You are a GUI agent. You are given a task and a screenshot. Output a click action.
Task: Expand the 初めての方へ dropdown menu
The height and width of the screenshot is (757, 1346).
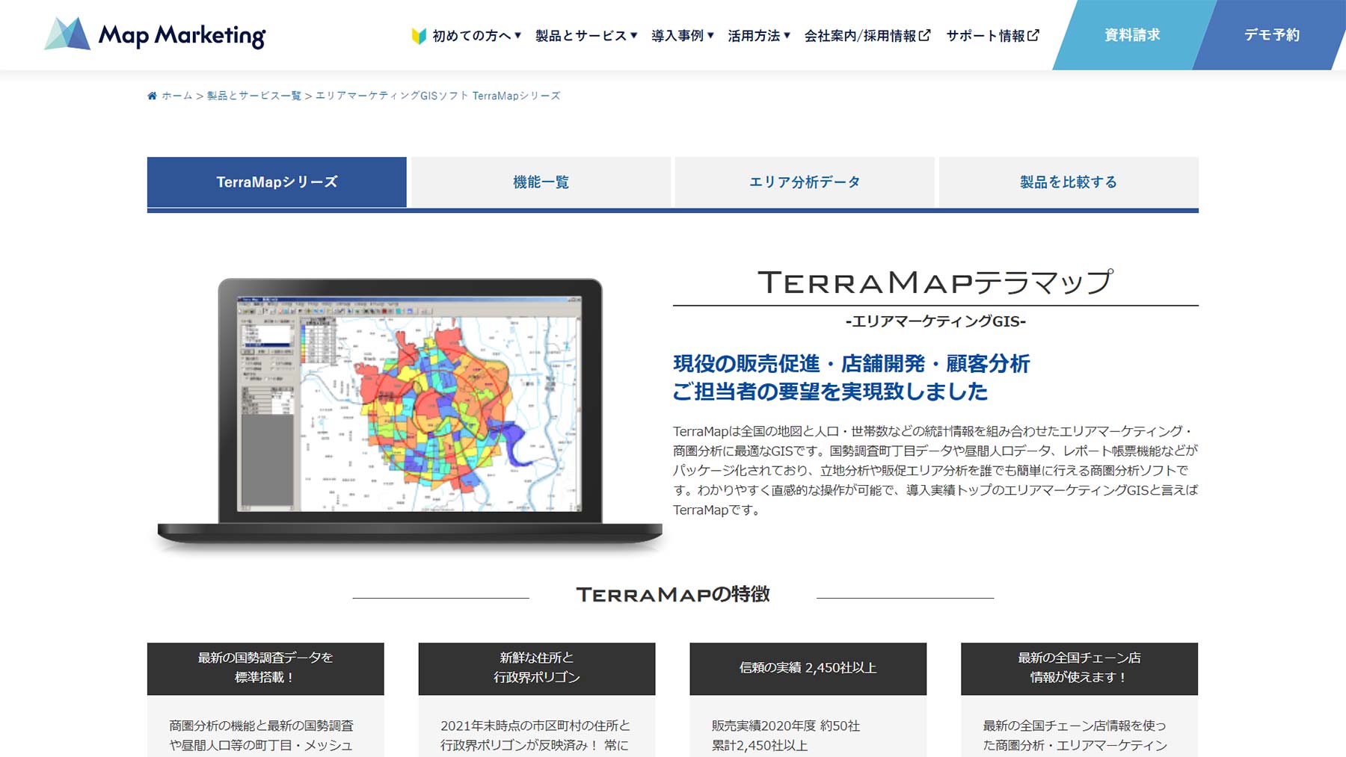476,35
